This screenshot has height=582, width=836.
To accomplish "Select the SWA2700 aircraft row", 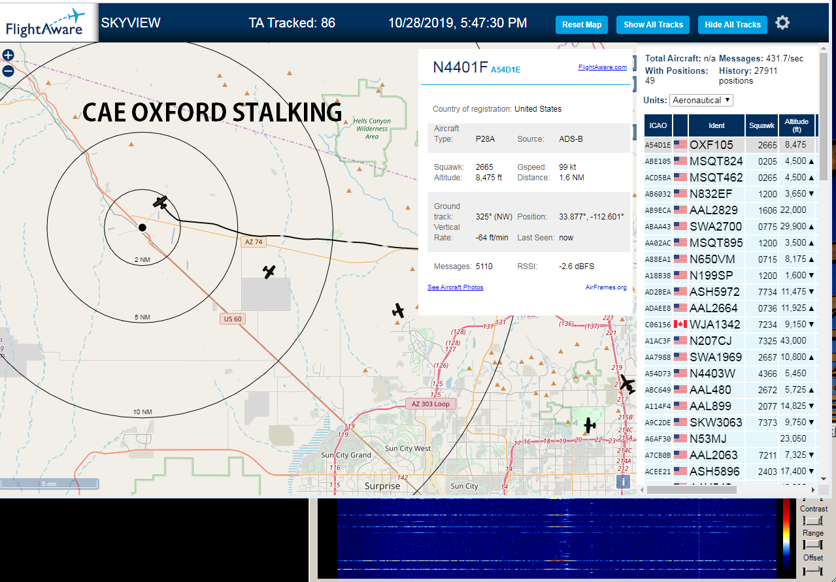I will pyautogui.click(x=730, y=227).
